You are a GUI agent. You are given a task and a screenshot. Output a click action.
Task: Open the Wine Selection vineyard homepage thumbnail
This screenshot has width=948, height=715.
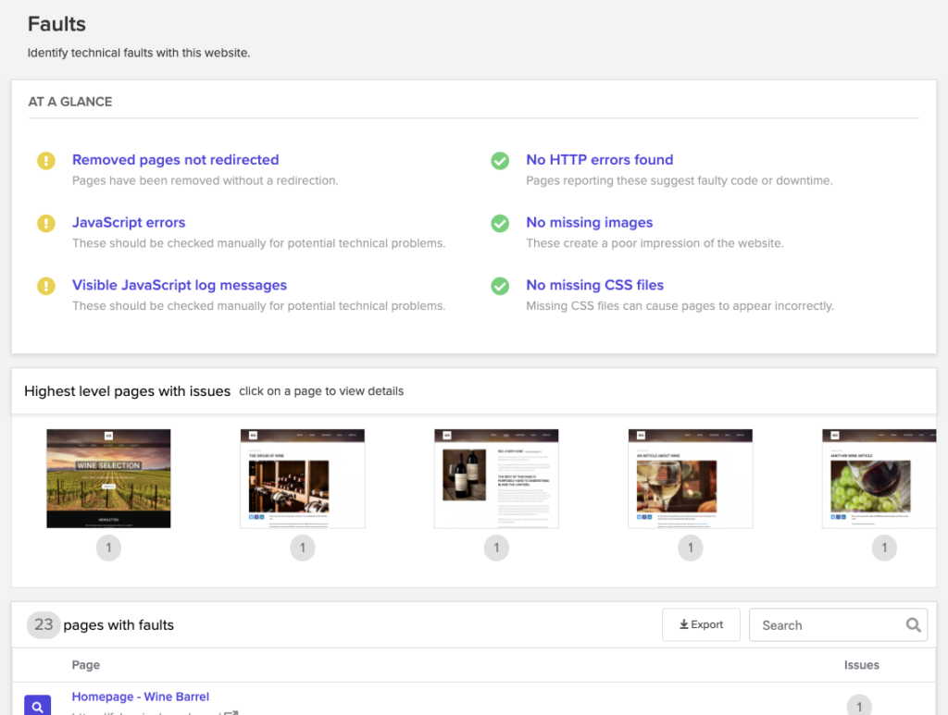(109, 478)
